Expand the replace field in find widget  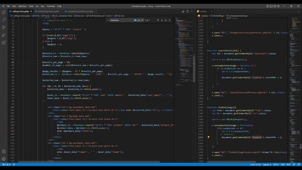pyautogui.click(x=108, y=20)
